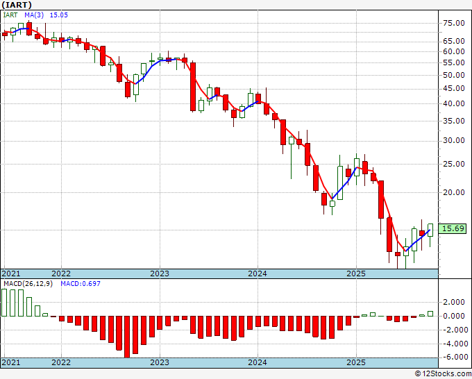Click the 60.00 price axis label
This screenshot has height=379, width=472.
click(x=454, y=51)
